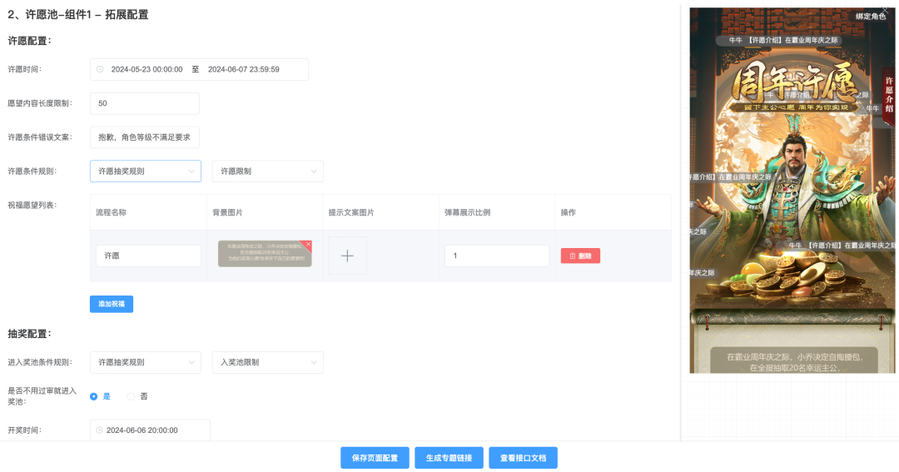Click the 开奖时间 field 2024-06-06 20:00:00
Screen dimensions: 899x472
click(150, 430)
